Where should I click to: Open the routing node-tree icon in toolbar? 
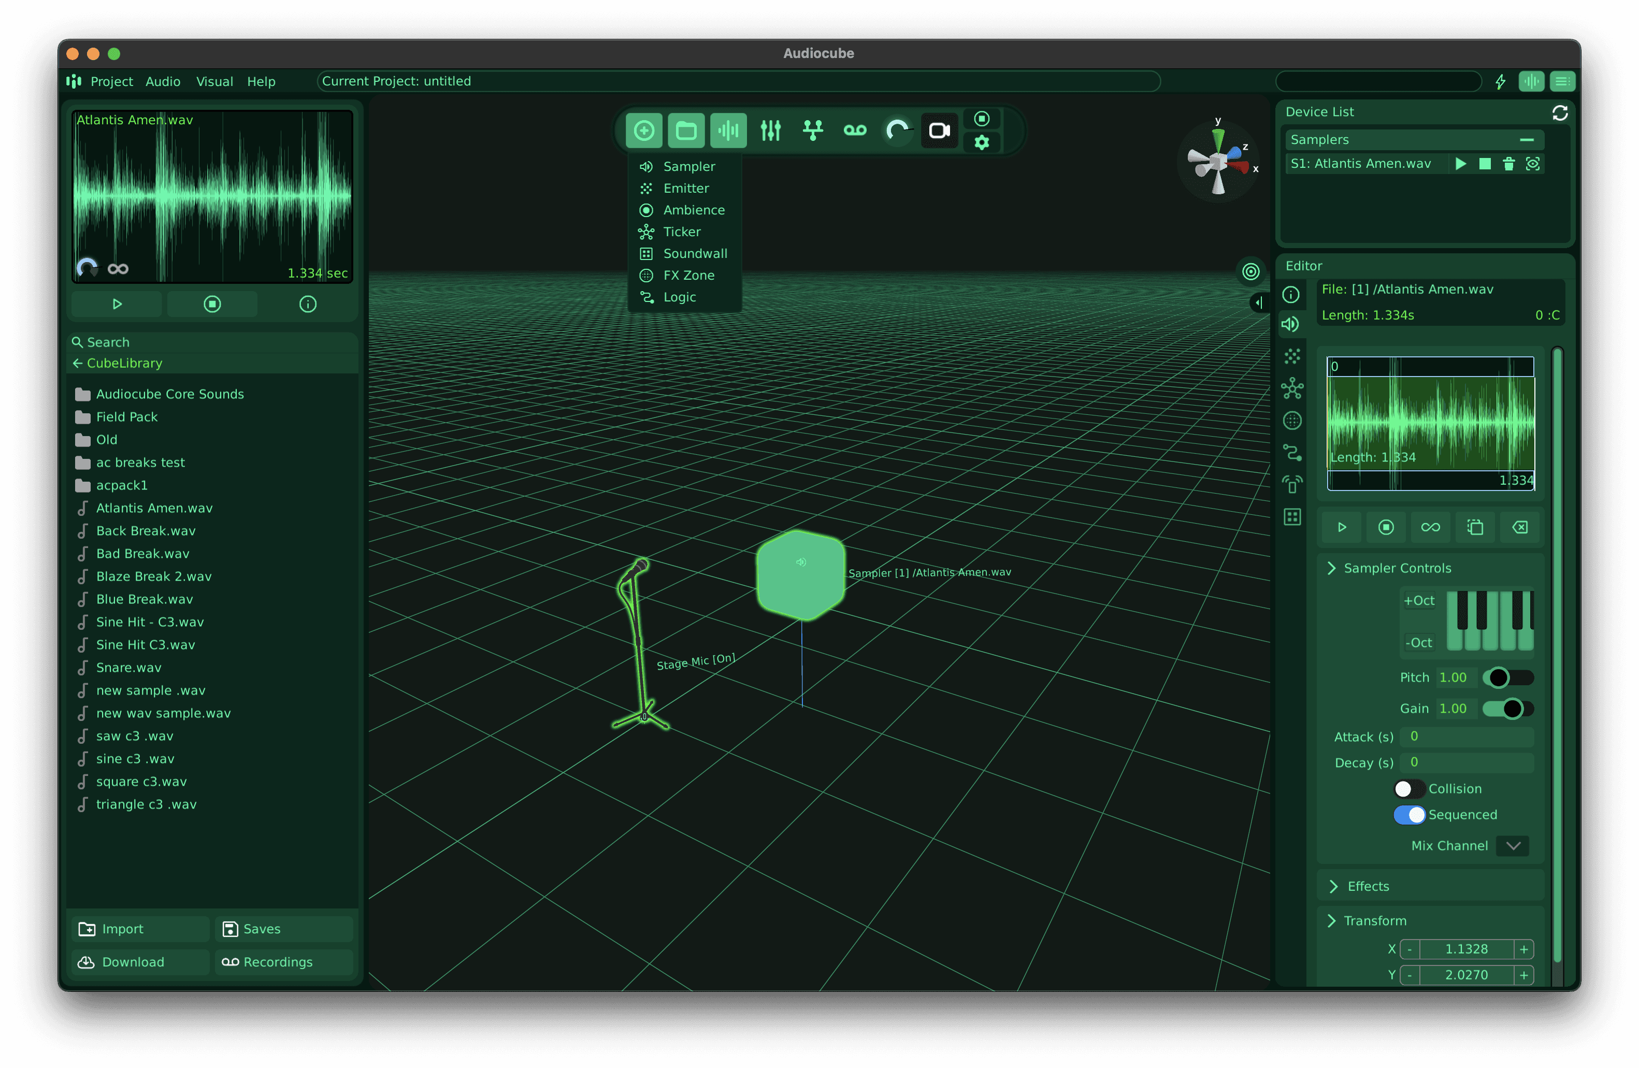coord(813,130)
